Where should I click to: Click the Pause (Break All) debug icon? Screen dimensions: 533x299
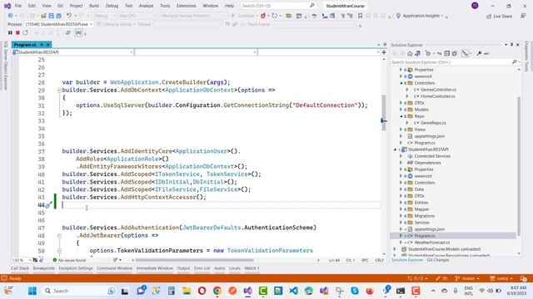pyautogui.click(x=10, y=32)
